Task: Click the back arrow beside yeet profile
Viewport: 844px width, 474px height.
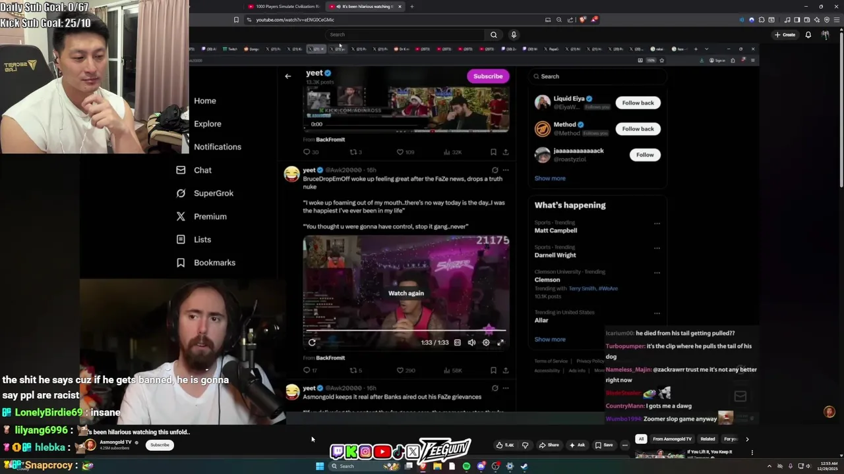Action: [287, 76]
